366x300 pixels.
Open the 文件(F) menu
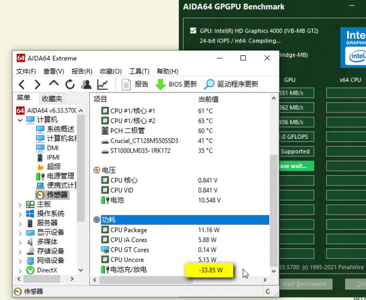pos(26,72)
